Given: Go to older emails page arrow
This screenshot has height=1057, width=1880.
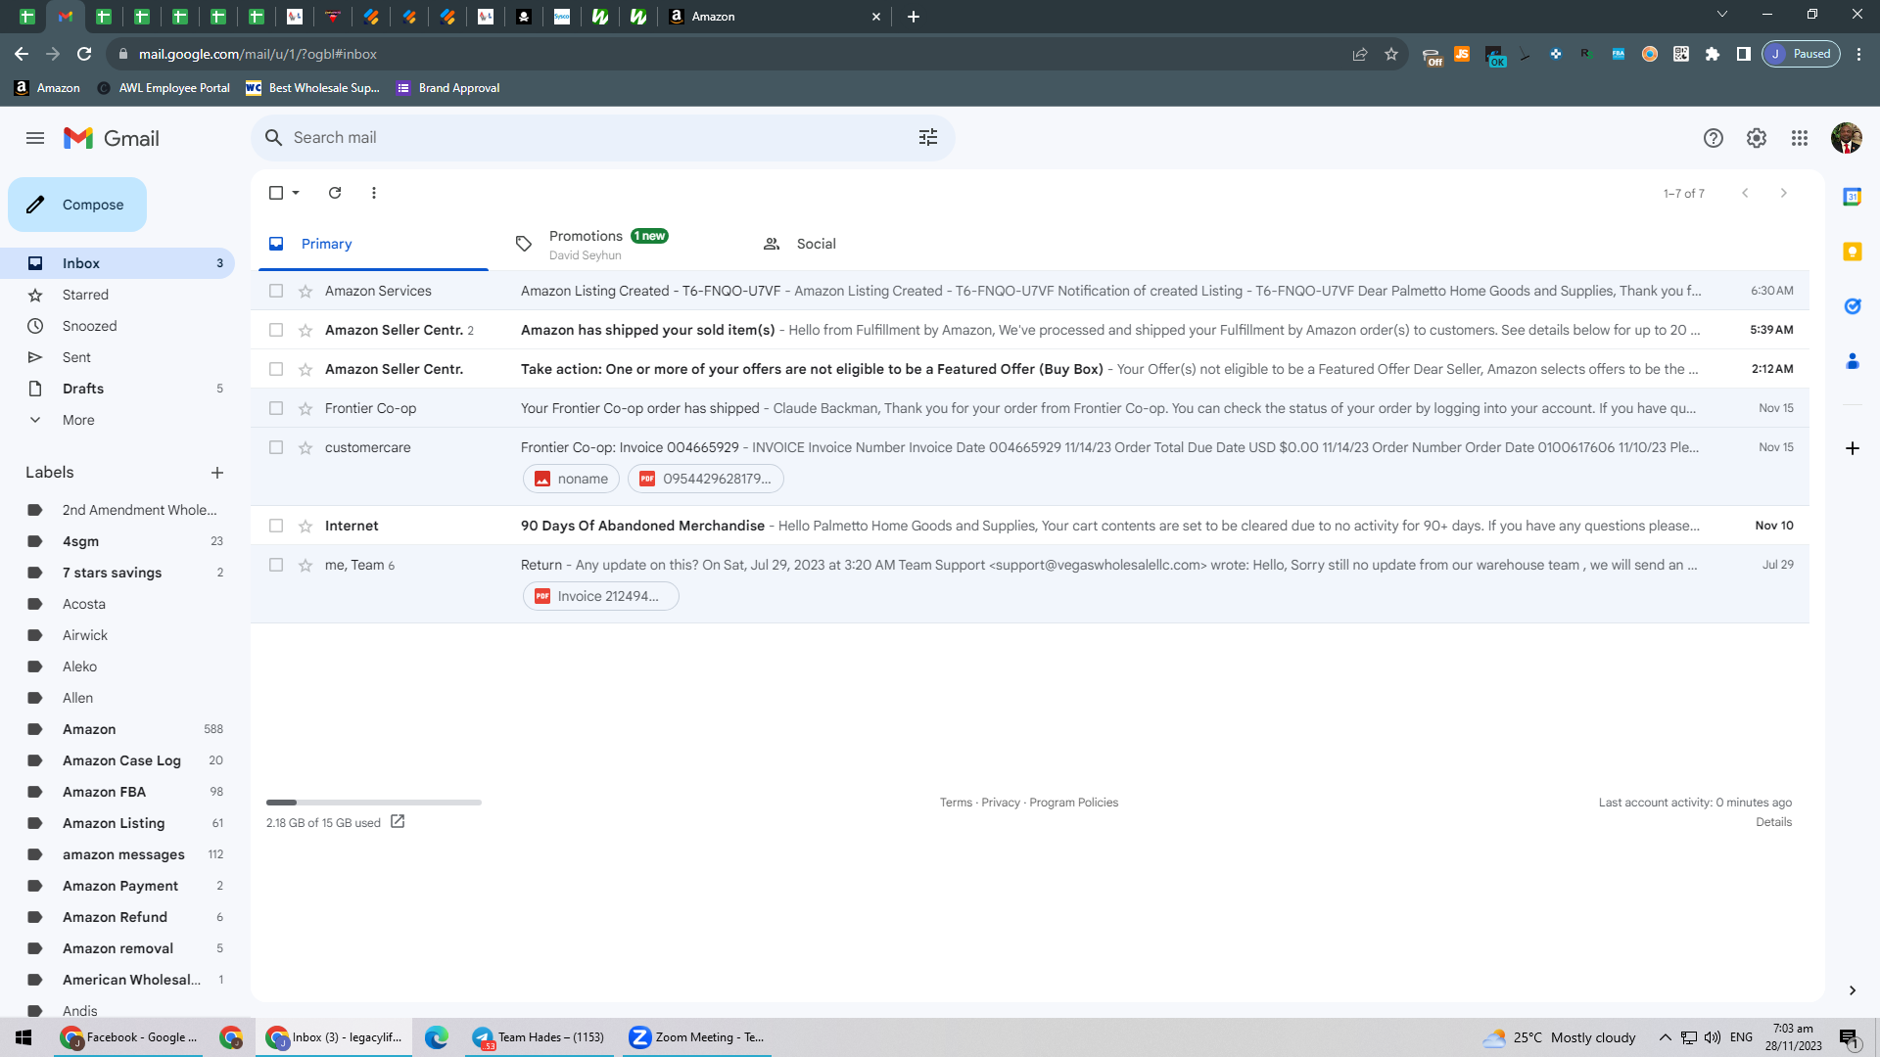Looking at the screenshot, I should pos(1784,193).
